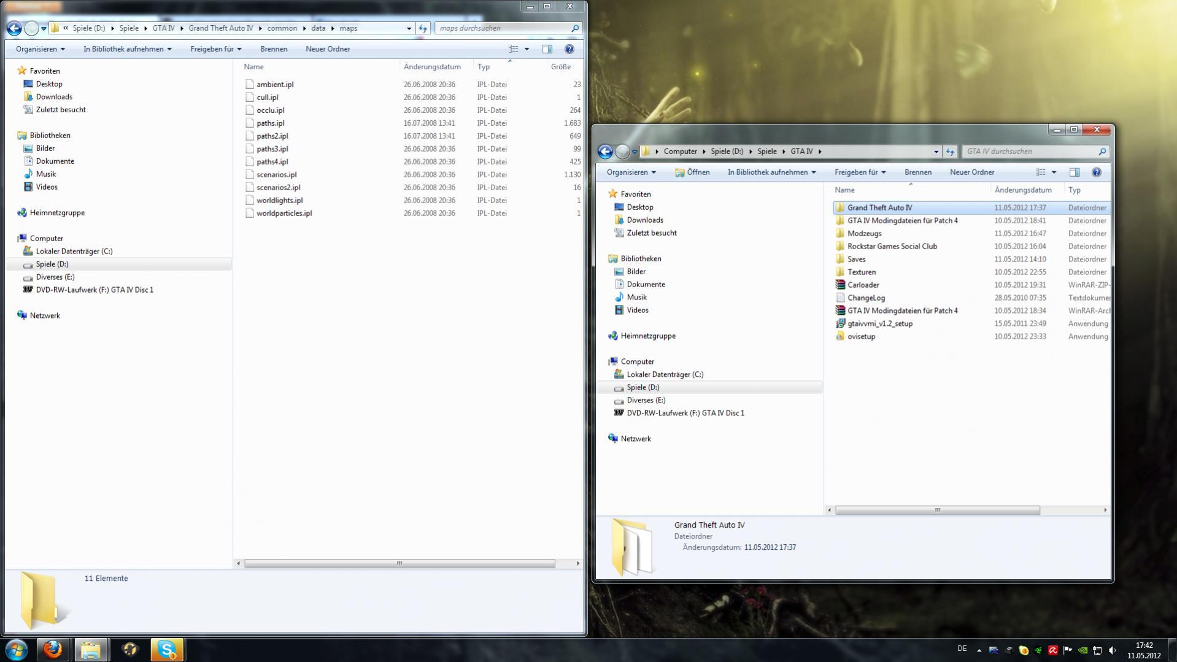Select Netzwerk in GTA IV window sidebar

pyautogui.click(x=636, y=439)
